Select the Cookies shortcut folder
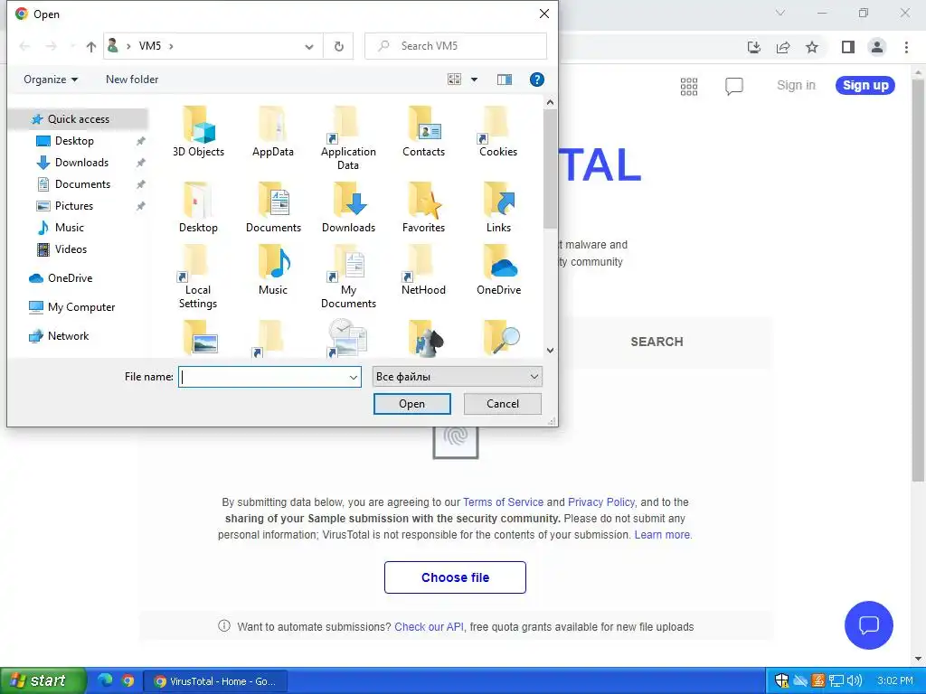Viewport: 926px width, 694px height. (498, 132)
